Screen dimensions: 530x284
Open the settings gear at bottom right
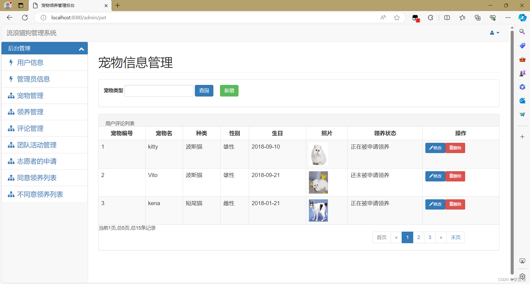(522, 276)
